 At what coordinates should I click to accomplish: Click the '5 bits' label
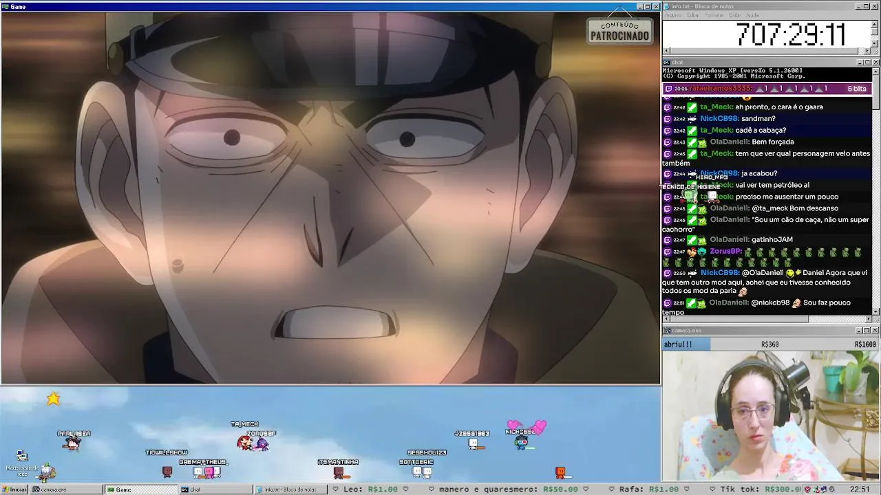coord(856,89)
